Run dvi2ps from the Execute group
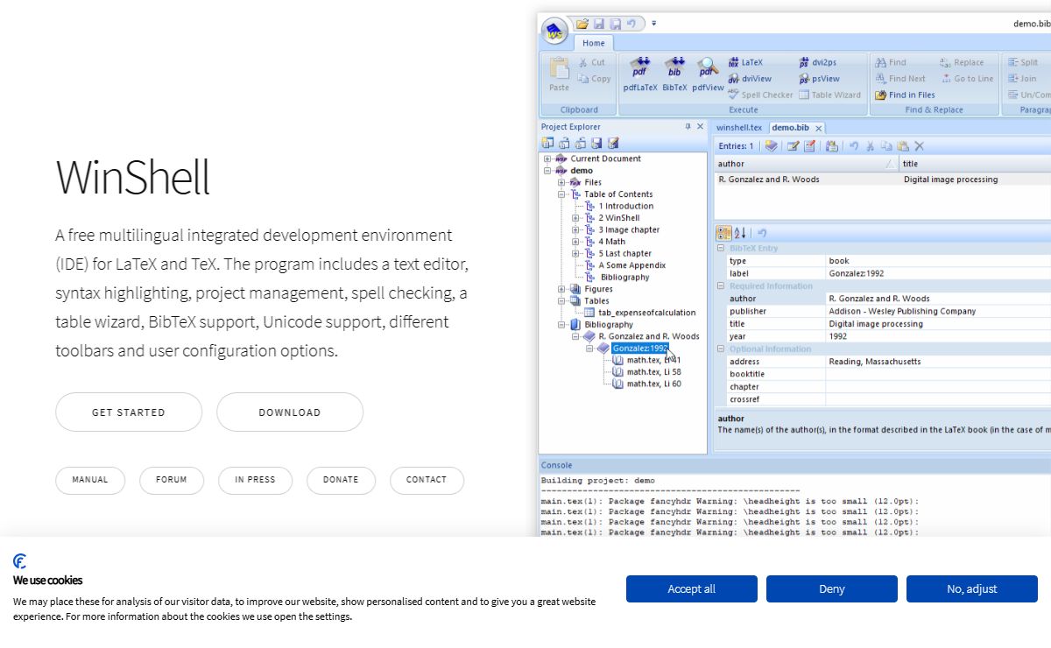Image resolution: width=1051 pixels, height=648 pixels. (817, 62)
